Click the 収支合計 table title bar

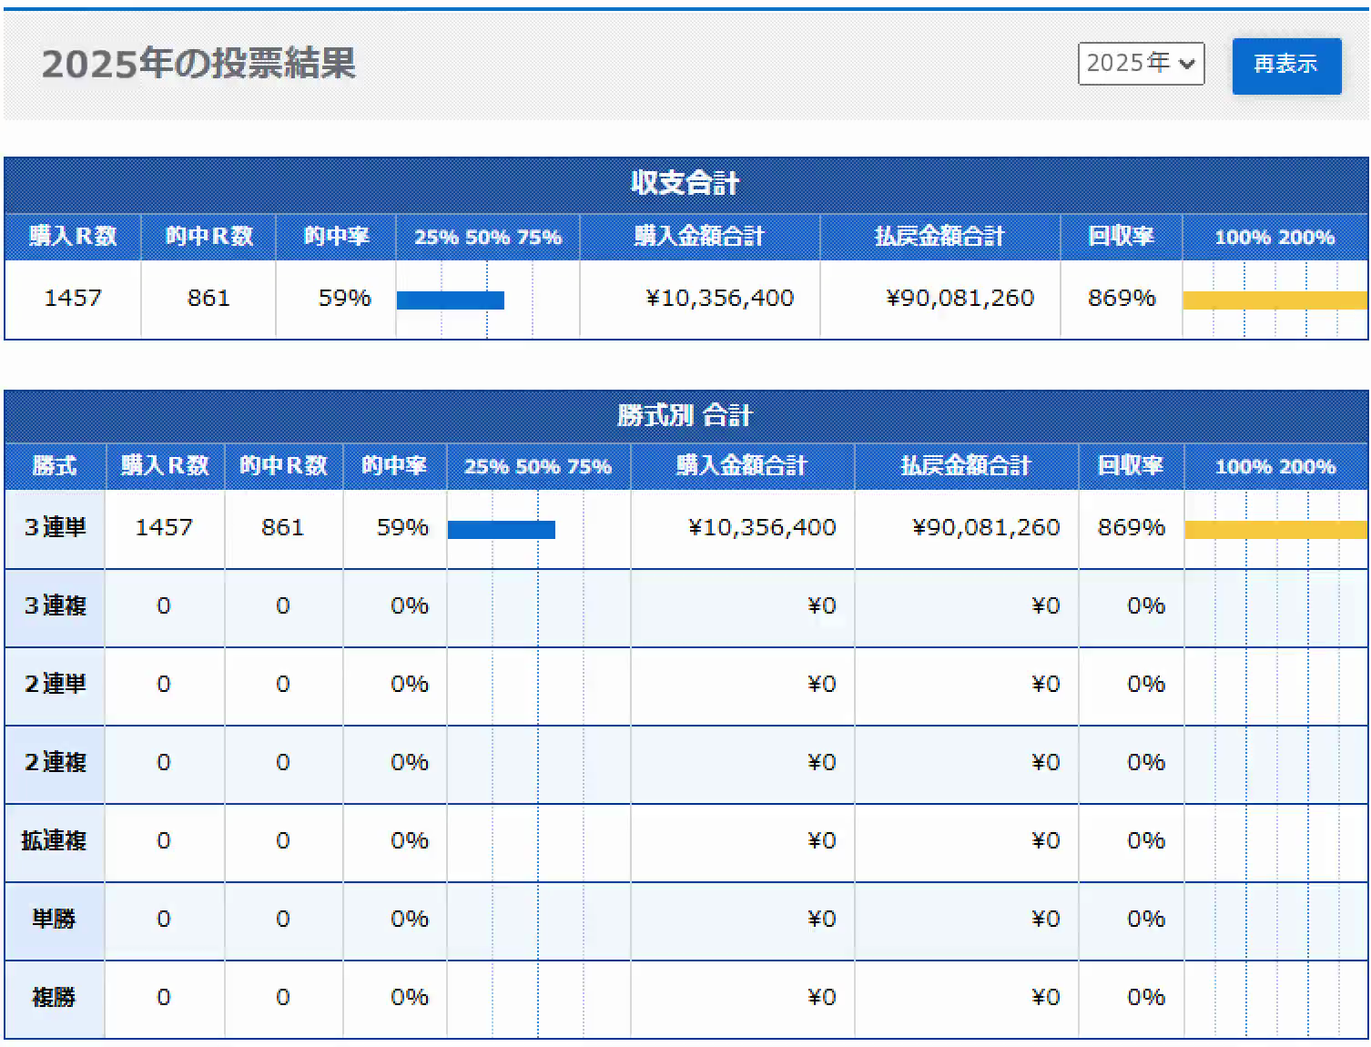pyautogui.click(x=685, y=184)
